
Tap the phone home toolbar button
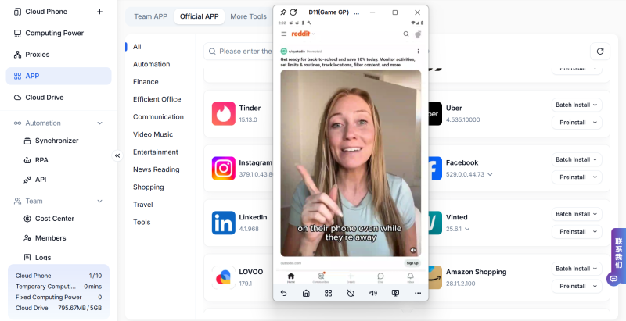[306, 293]
